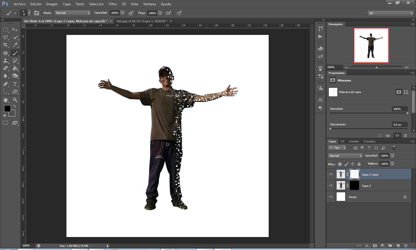Select the Hand tool
The image size is (416, 250).
(x=5, y=100)
